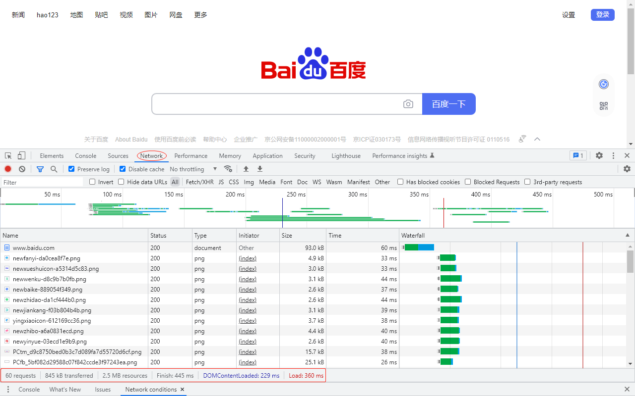Filter requests by Fetch/XHR

click(199, 182)
